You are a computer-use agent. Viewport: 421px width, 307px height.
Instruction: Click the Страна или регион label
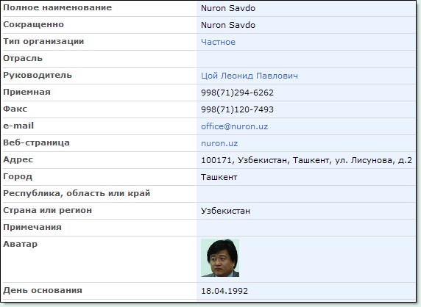[x=48, y=210]
